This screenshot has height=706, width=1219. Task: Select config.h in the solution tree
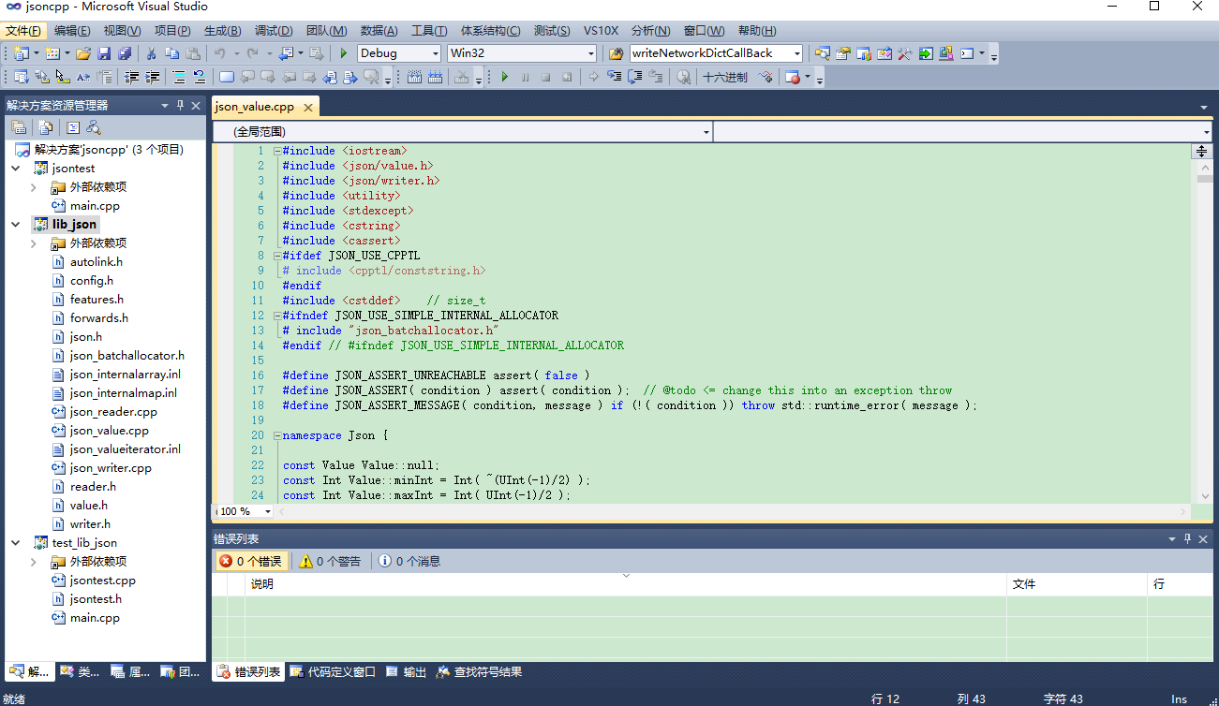click(92, 281)
